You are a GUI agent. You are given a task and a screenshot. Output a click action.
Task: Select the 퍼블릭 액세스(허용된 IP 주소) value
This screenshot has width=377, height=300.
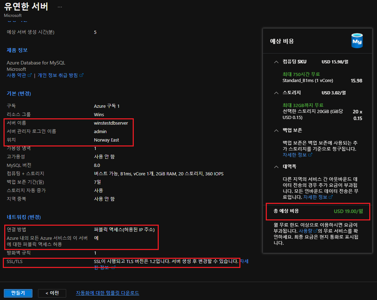point(124,230)
